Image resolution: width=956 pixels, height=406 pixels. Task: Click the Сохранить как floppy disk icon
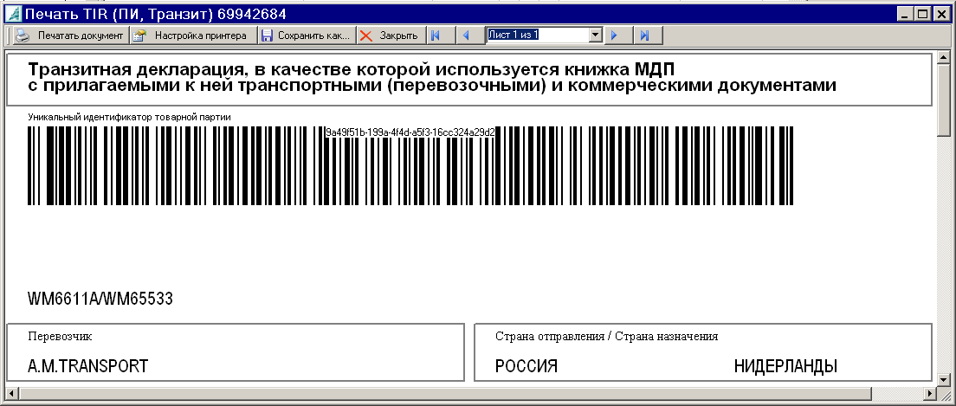coord(268,35)
